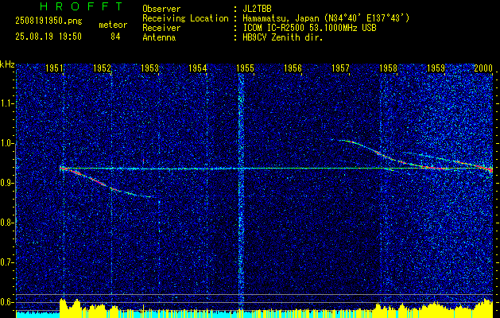Click the 1958 time marker
The width and height of the screenshot is (500, 318).
pyautogui.click(x=389, y=68)
